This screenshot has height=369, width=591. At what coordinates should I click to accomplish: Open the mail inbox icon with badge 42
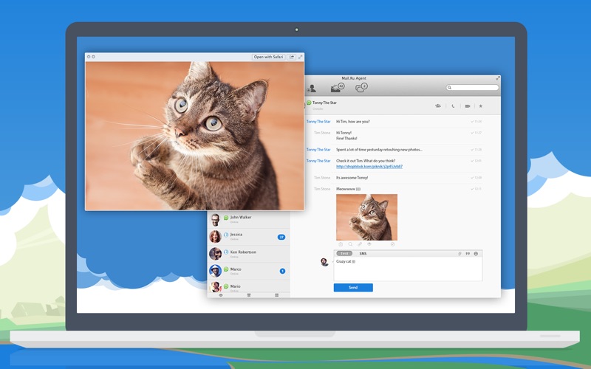[x=338, y=88]
